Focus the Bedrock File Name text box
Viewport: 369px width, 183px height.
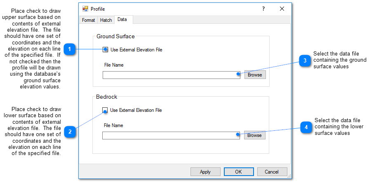click(171, 135)
